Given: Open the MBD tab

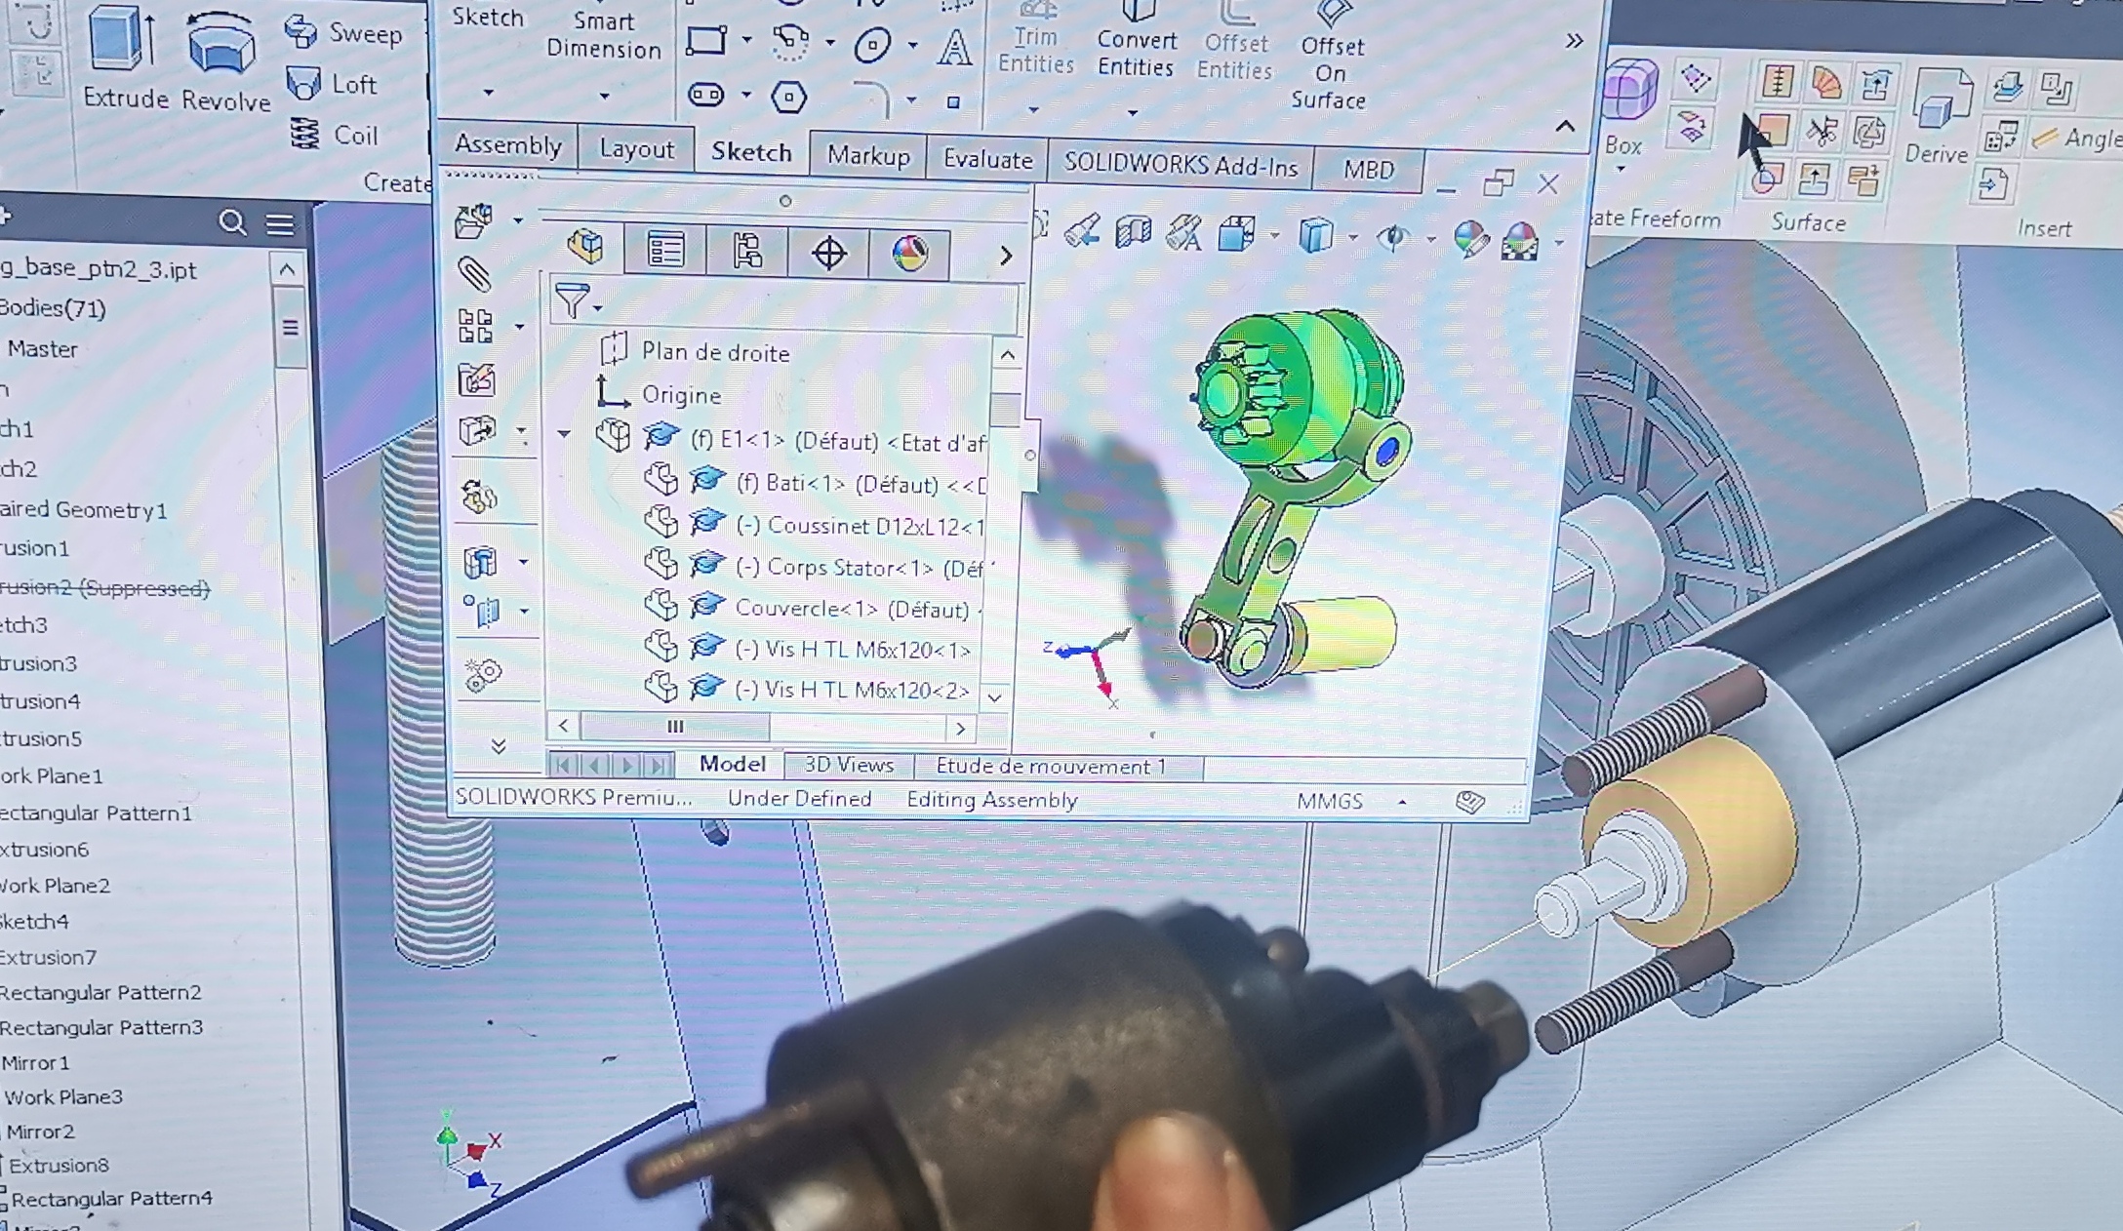Looking at the screenshot, I should [x=1369, y=170].
